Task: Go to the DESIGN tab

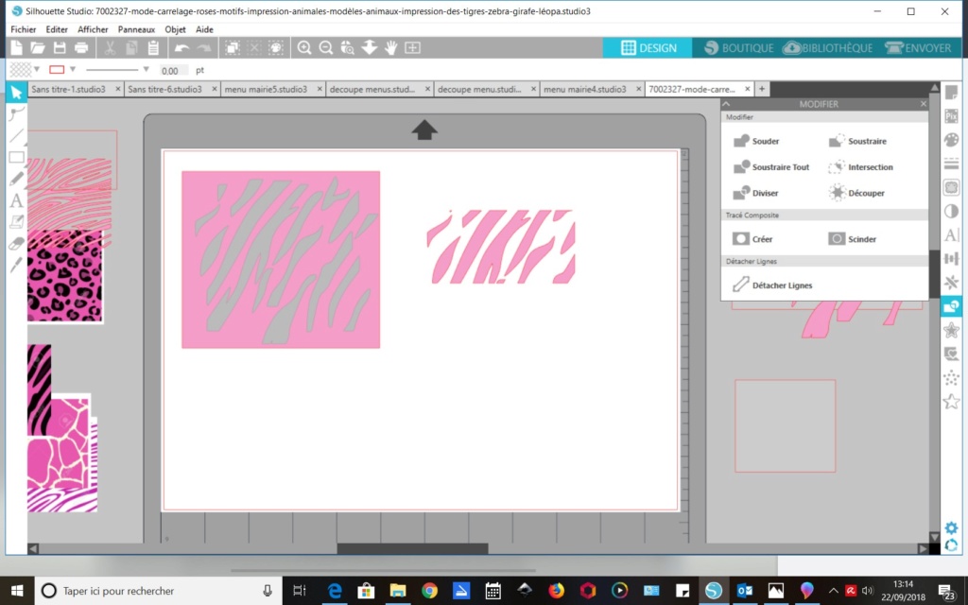Action: pos(648,47)
